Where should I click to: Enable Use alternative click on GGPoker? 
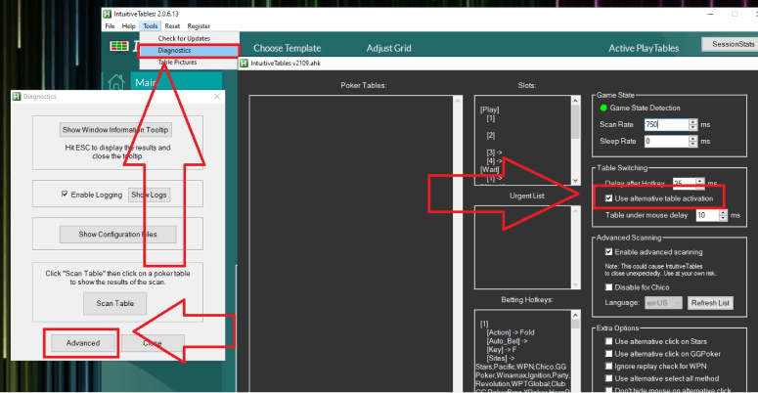tap(608, 354)
